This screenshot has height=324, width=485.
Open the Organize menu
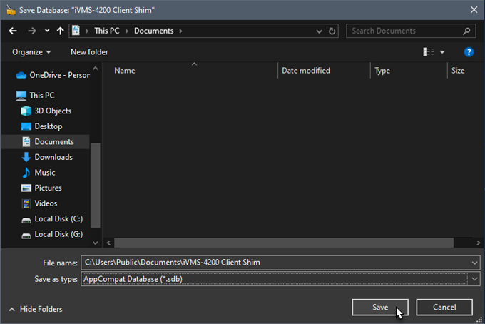pos(31,52)
